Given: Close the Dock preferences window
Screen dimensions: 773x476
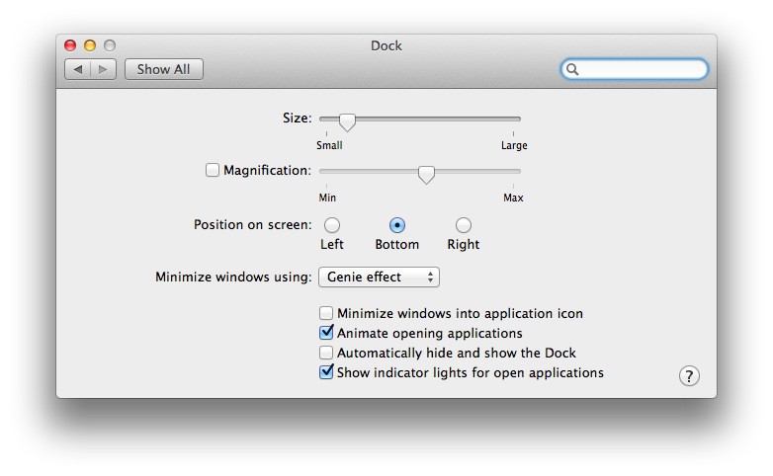Looking at the screenshot, I should pyautogui.click(x=70, y=45).
